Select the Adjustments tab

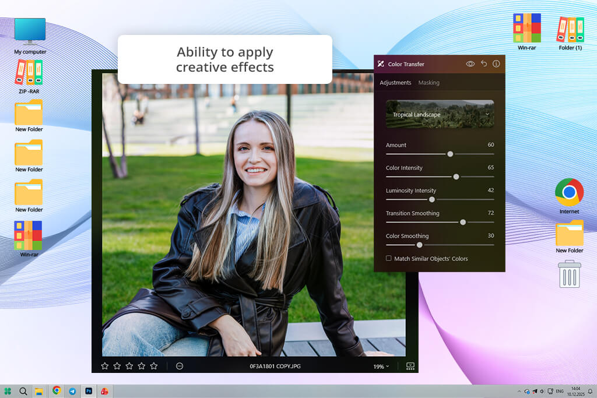click(395, 83)
